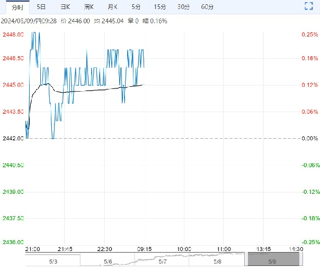The height and width of the screenshot is (269, 320).
Task: Show the 周K weekly chart
Action: (88, 7)
